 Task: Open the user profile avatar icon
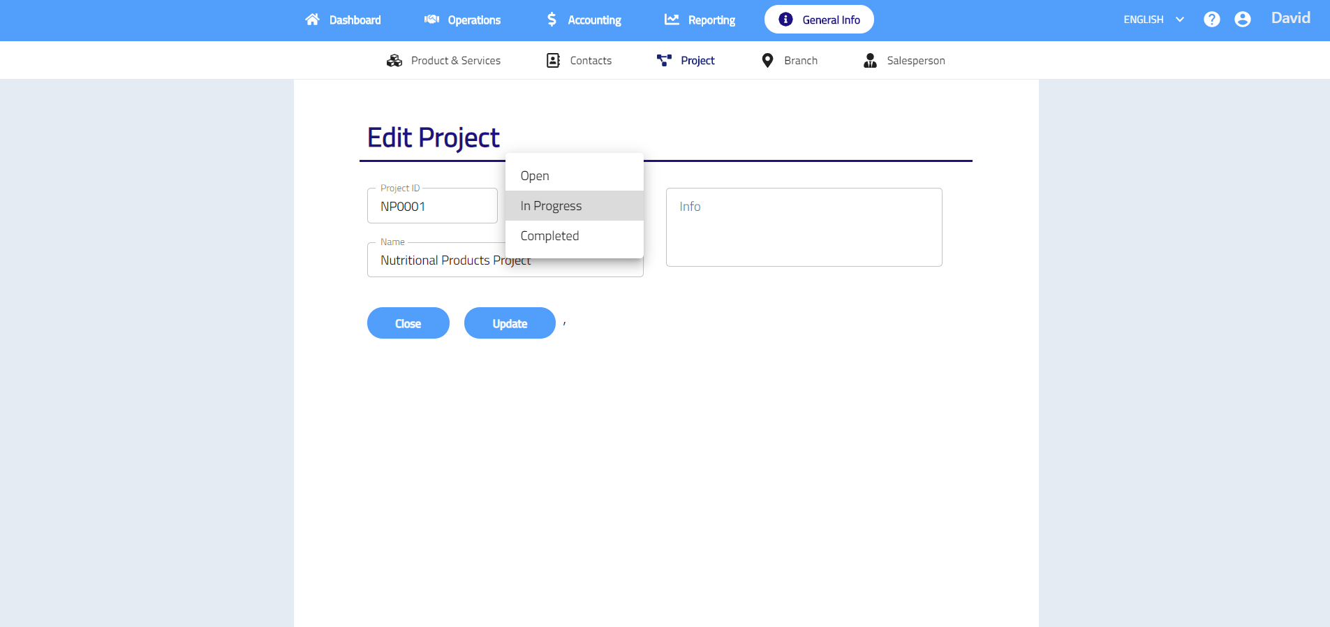click(1242, 20)
